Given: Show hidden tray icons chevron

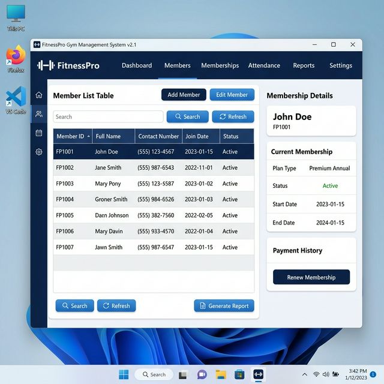Looking at the screenshot, I should point(305,374).
